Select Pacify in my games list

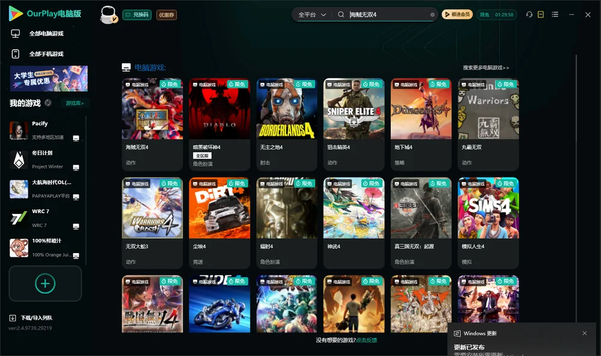(44, 130)
